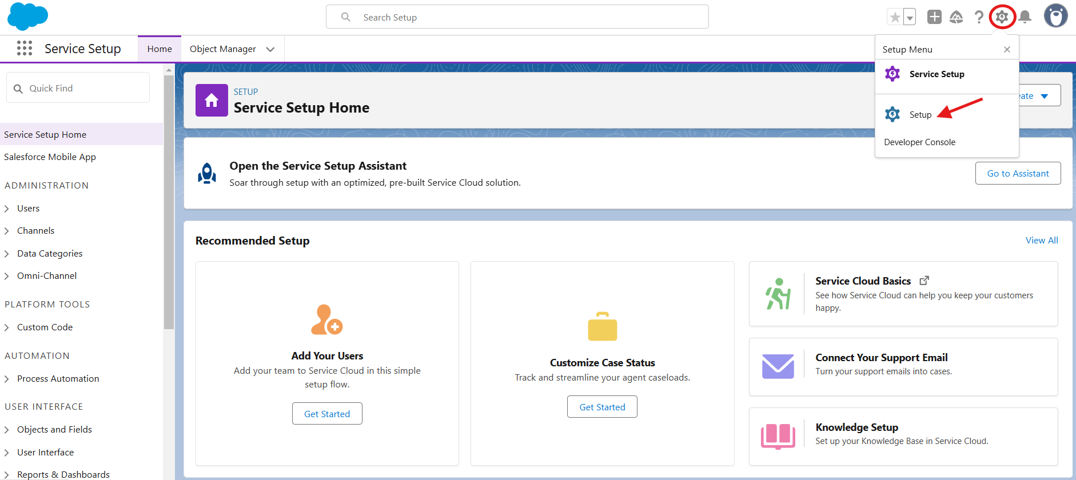Switch to the Home tab

[x=160, y=49]
